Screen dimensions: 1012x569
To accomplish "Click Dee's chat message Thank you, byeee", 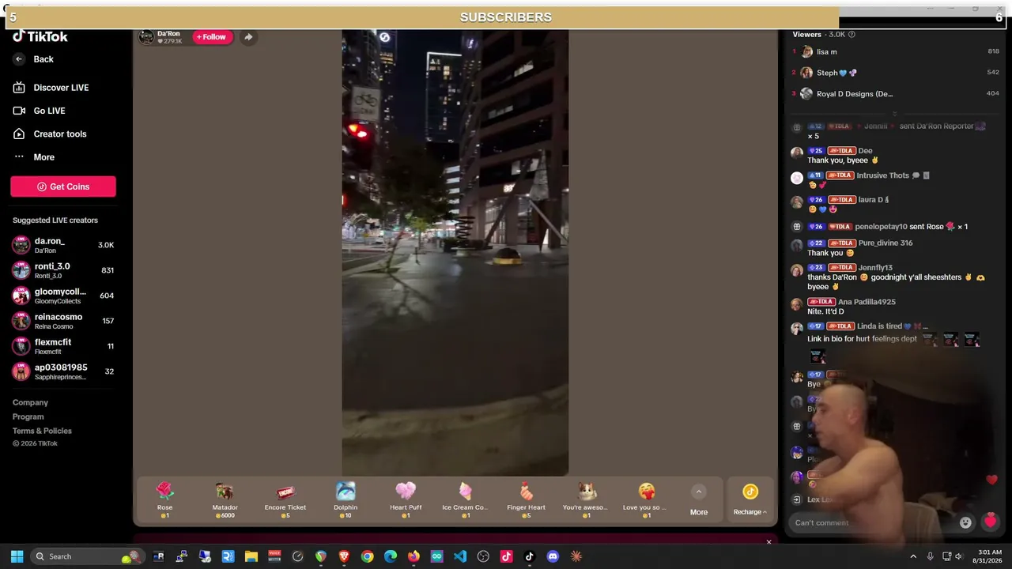I will (x=843, y=160).
